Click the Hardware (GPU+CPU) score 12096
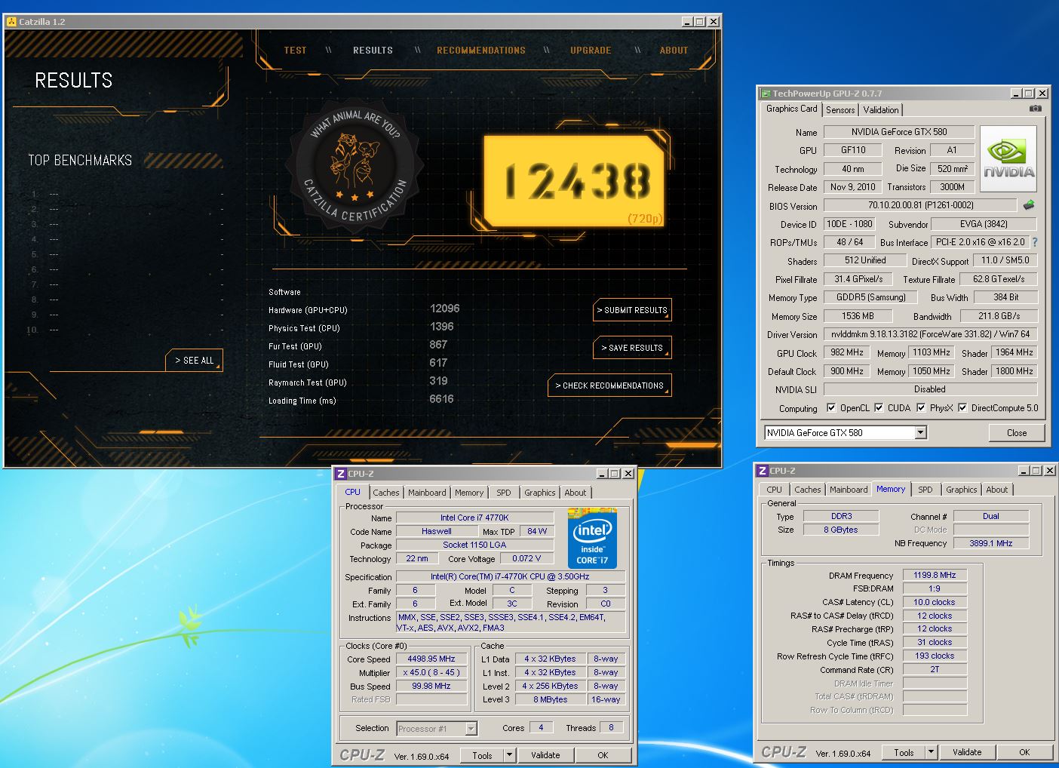The height and width of the screenshot is (768, 1059). (444, 309)
